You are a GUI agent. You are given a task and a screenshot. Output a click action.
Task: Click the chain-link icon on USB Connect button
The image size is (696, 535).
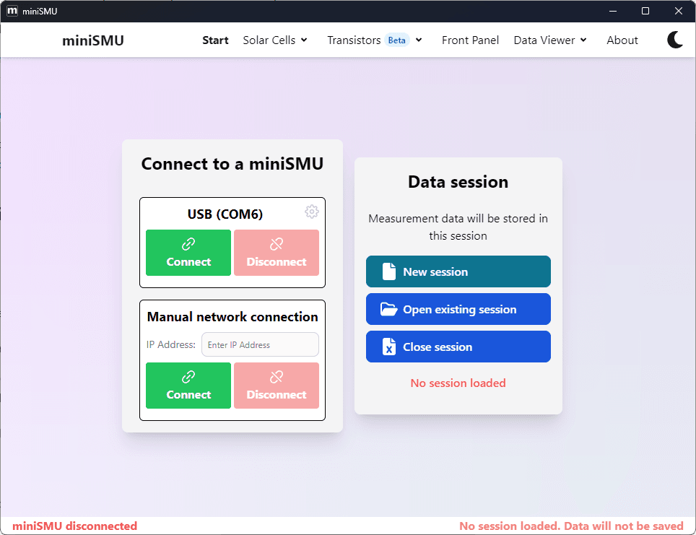[188, 243]
